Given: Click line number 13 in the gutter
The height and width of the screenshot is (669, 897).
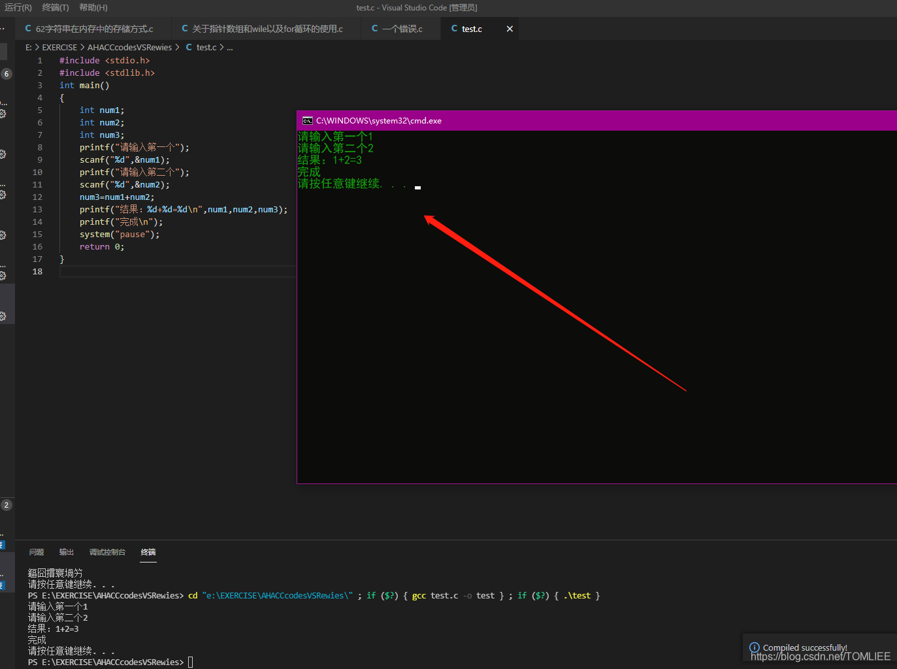Looking at the screenshot, I should point(37,209).
